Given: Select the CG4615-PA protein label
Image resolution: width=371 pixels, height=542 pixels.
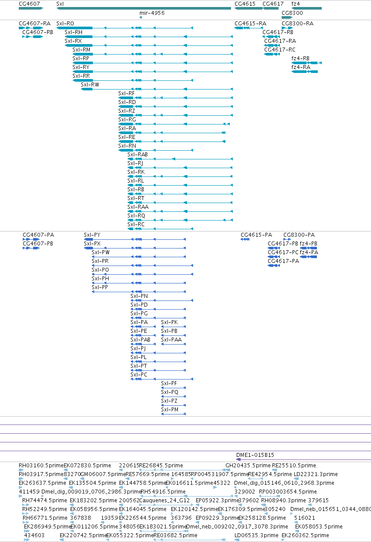Looking at the screenshot, I should [x=256, y=235].
